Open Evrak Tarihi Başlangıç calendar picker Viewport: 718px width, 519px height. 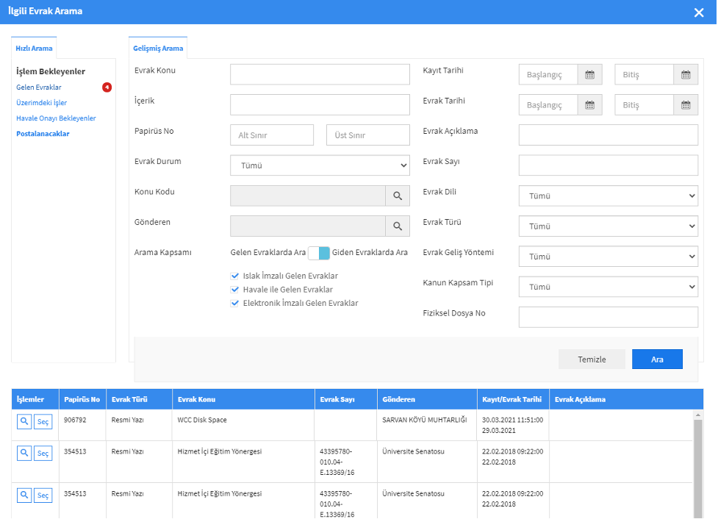[x=590, y=105]
